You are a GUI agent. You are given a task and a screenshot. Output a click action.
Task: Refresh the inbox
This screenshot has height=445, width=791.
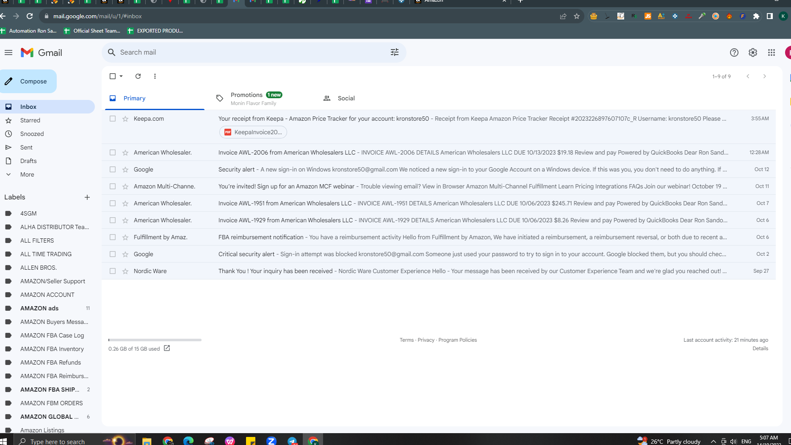[138, 76]
